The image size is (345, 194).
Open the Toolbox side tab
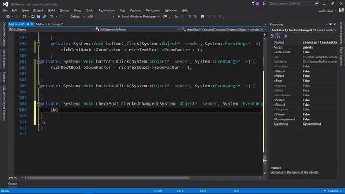[x=4, y=77]
